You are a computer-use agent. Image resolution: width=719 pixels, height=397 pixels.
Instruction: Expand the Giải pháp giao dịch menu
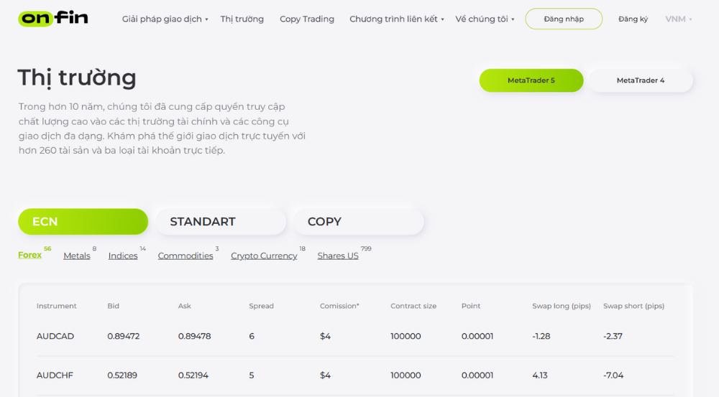tap(165, 19)
